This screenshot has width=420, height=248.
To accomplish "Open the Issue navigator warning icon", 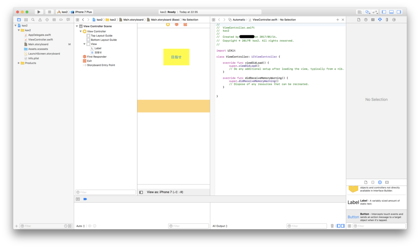I will 40,20.
